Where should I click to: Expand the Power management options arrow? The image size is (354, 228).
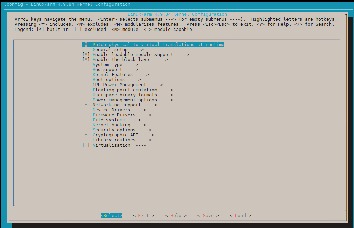168,100
